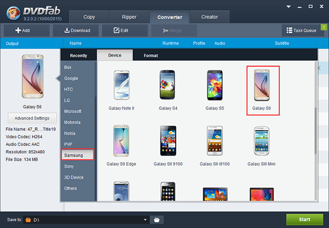Start the conversion
Image resolution: width=329 pixels, height=228 pixels.
(305, 219)
